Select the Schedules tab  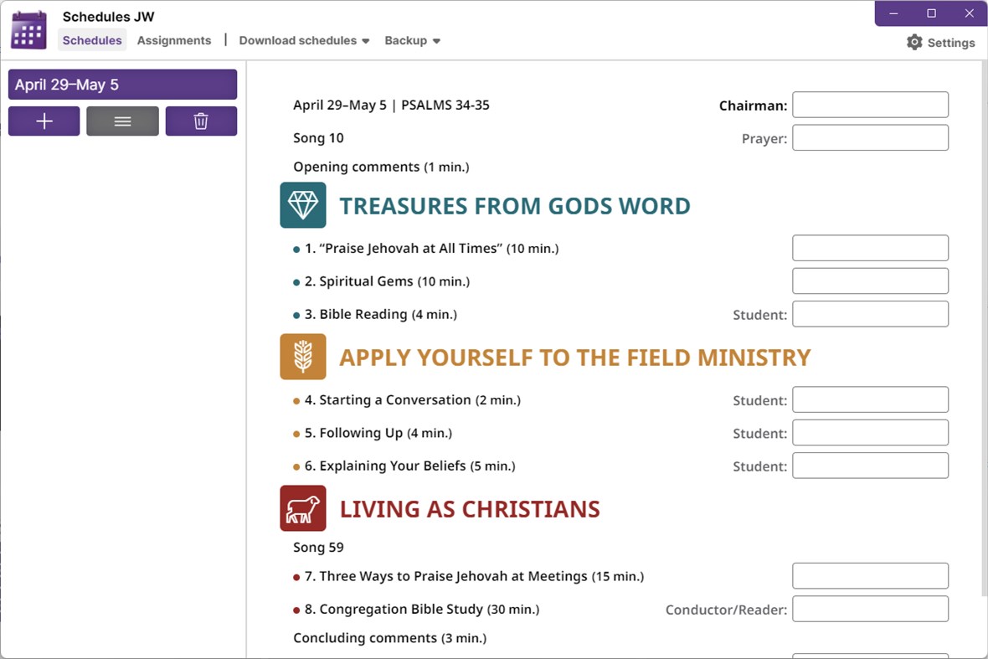[x=92, y=40]
